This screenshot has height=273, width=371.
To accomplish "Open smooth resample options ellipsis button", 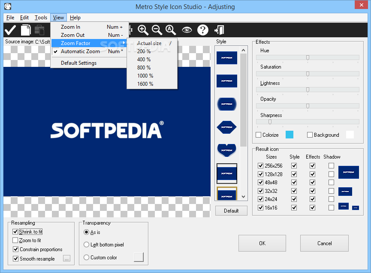I will coord(67,258).
